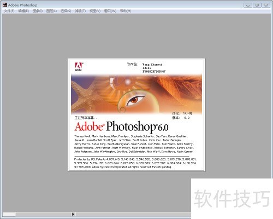Close the Adobe Photoshop window
This screenshot has width=273, height=219.
coord(266,5)
